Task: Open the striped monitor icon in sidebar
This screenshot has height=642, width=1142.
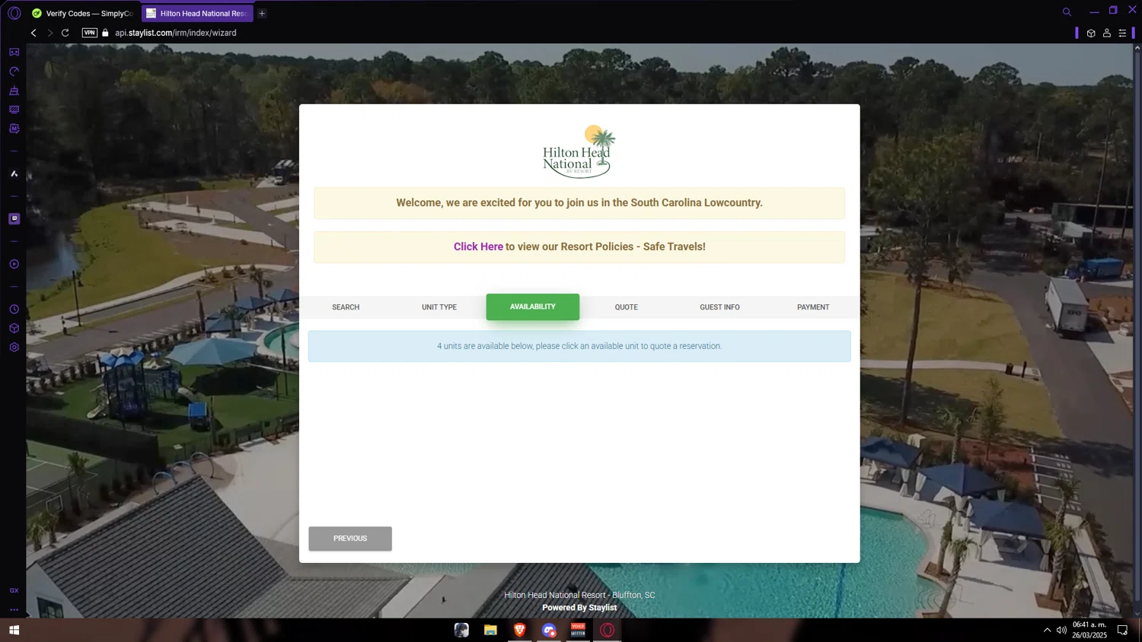Action: 14,110
